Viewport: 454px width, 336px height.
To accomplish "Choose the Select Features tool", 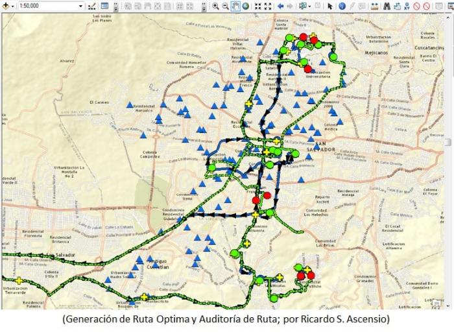I will 302,6.
